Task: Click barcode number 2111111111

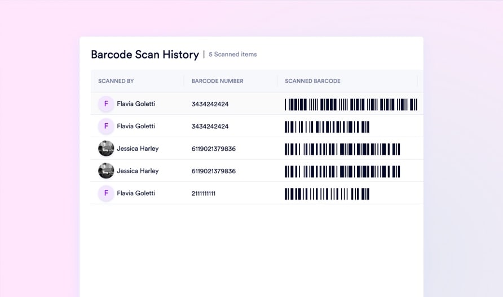Action: tap(204, 193)
